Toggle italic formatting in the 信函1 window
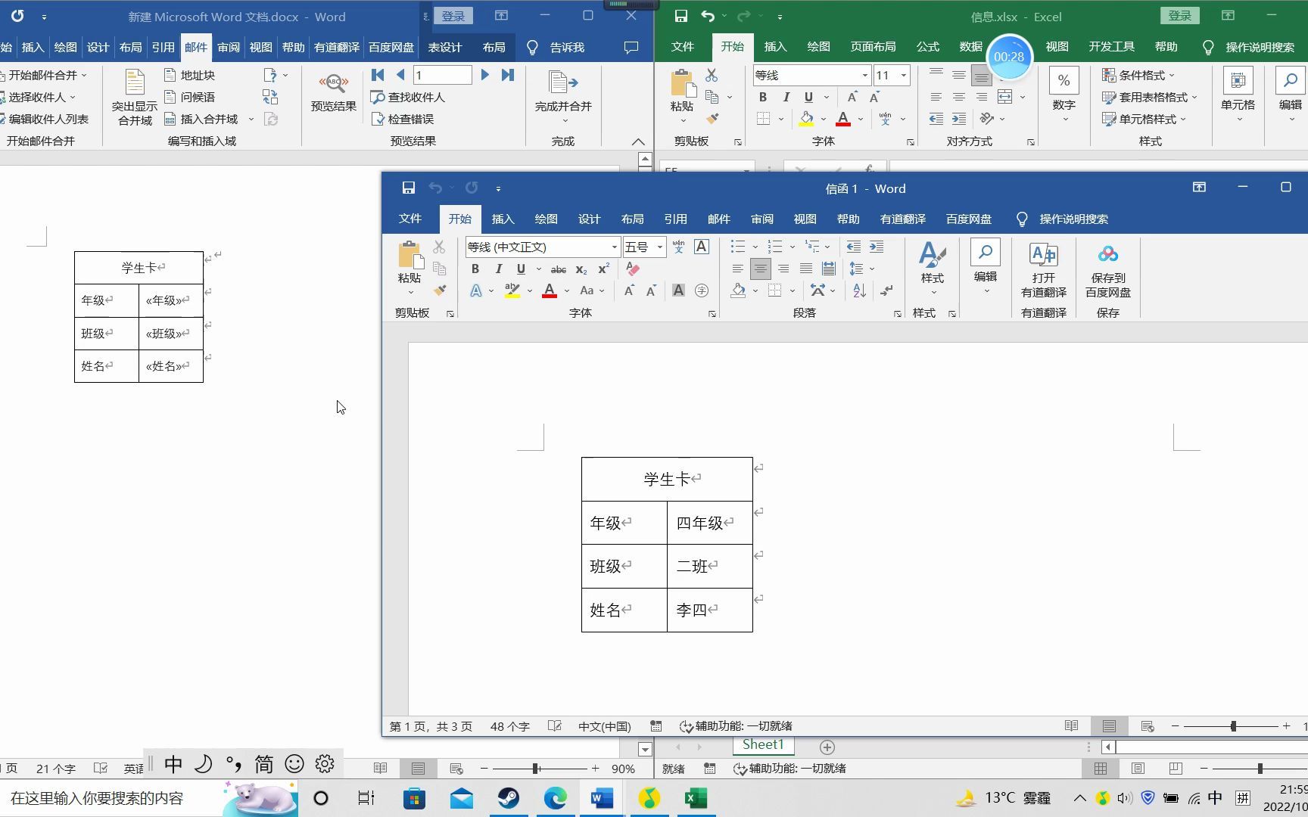This screenshot has width=1308, height=817. click(497, 269)
